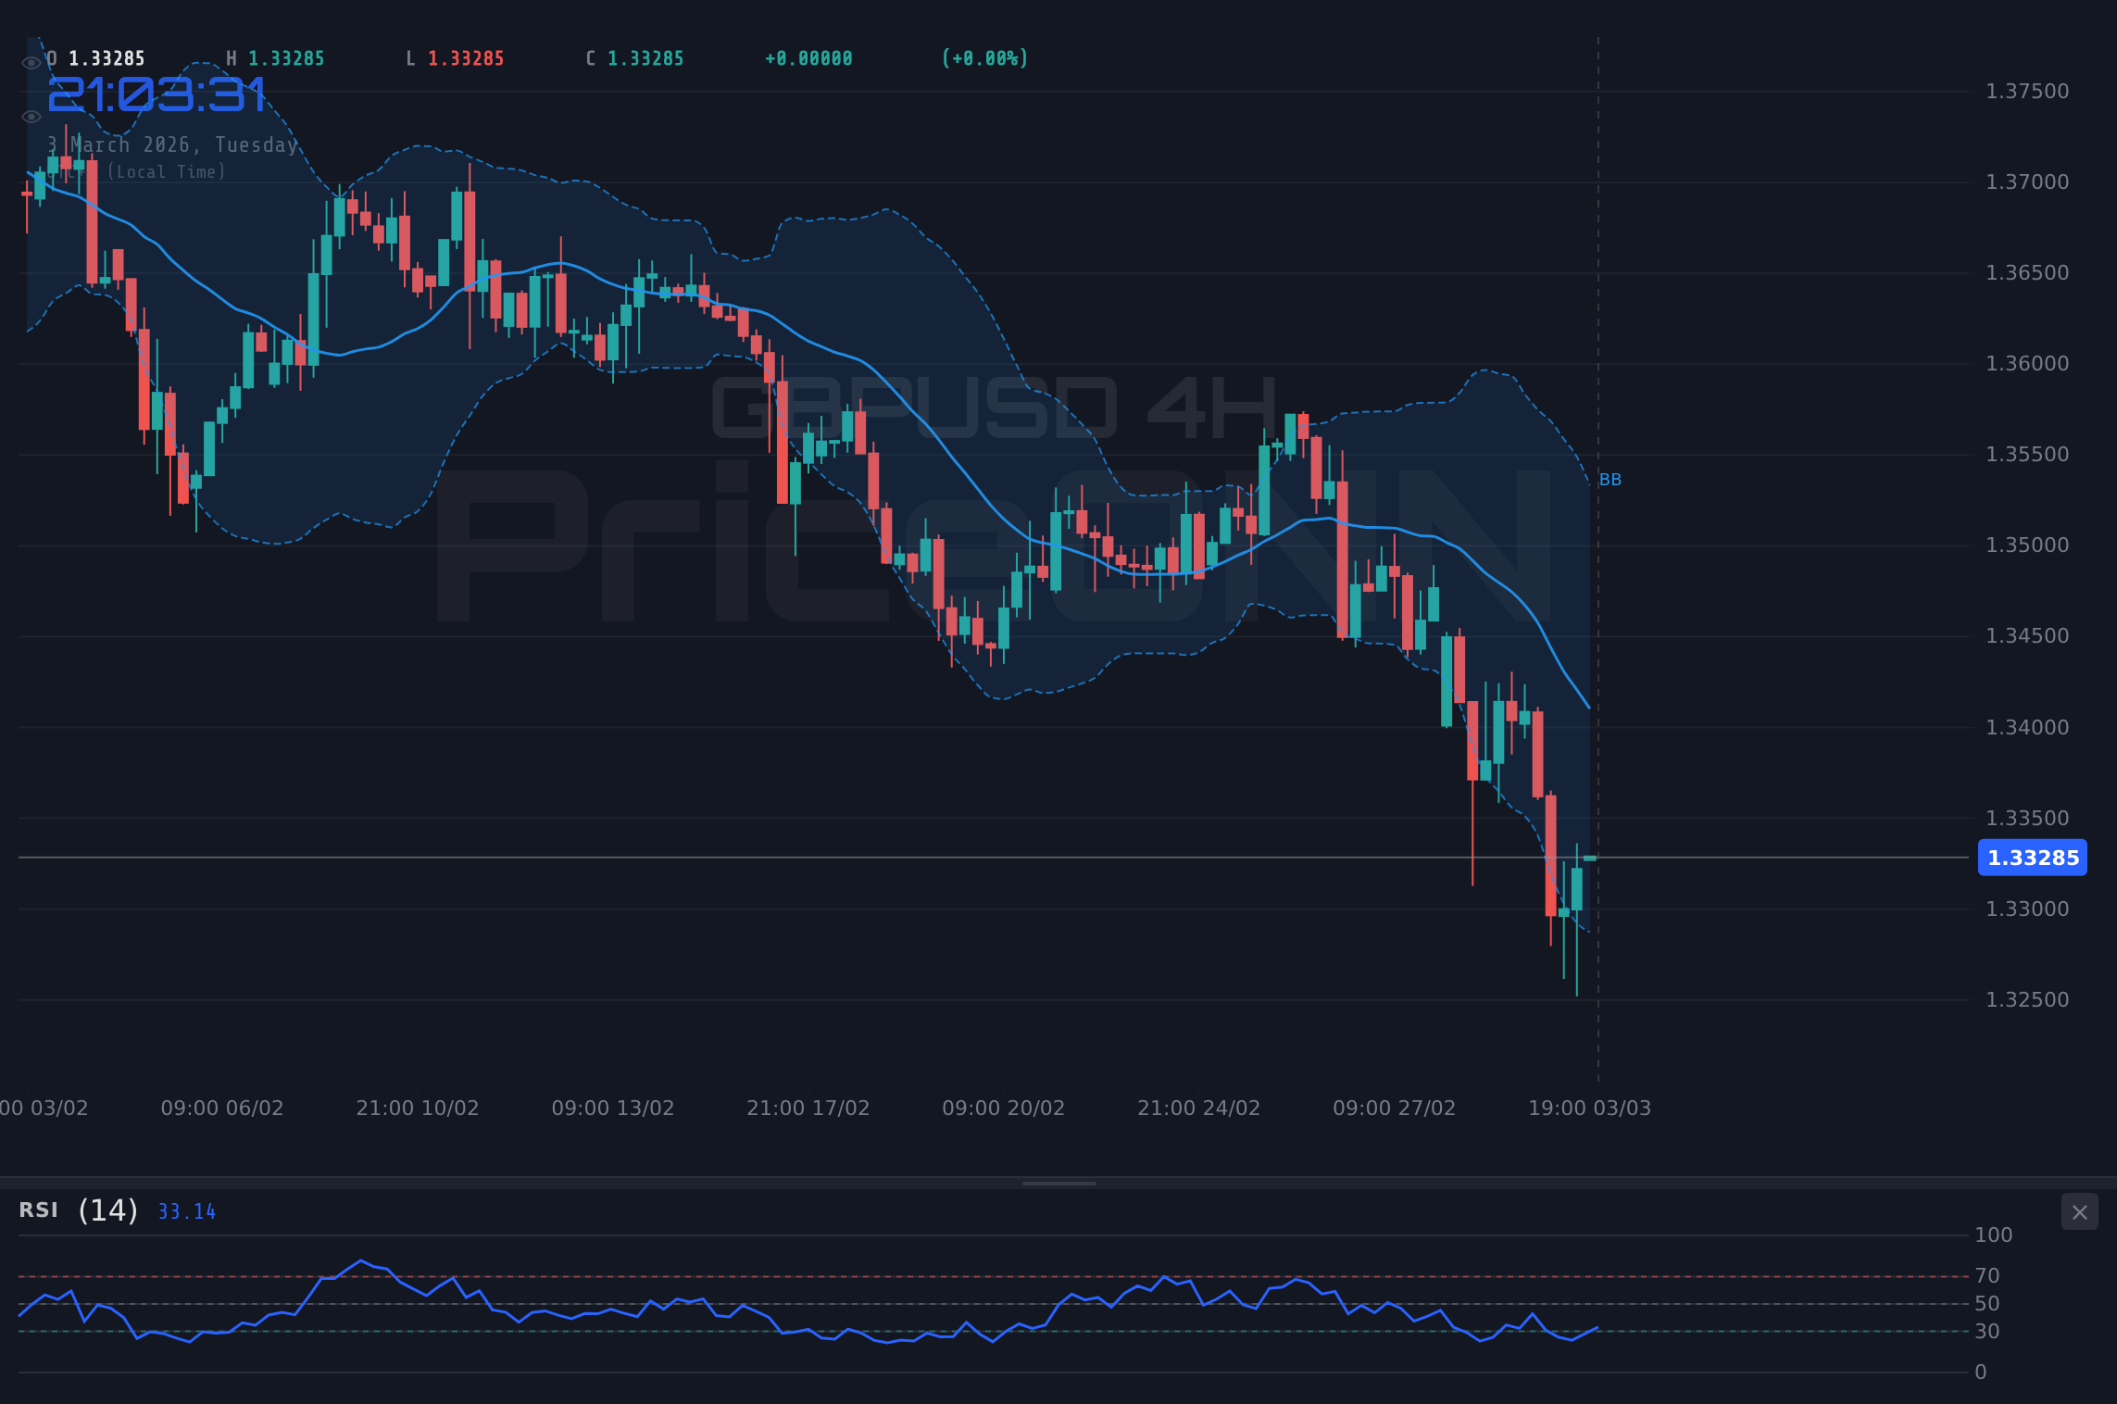Close the RSI indicator panel
The width and height of the screenshot is (2117, 1404).
tap(2079, 1211)
